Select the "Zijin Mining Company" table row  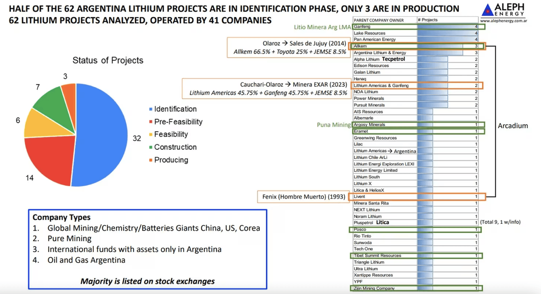[x=416, y=288]
